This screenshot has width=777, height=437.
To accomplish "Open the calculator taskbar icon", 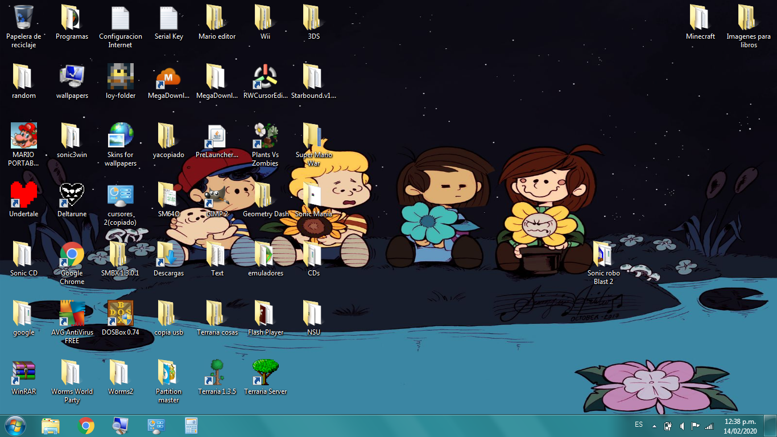I will pos(191,426).
